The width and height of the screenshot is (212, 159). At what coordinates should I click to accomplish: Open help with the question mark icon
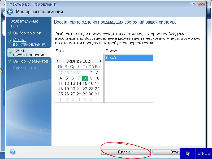[12, 152]
